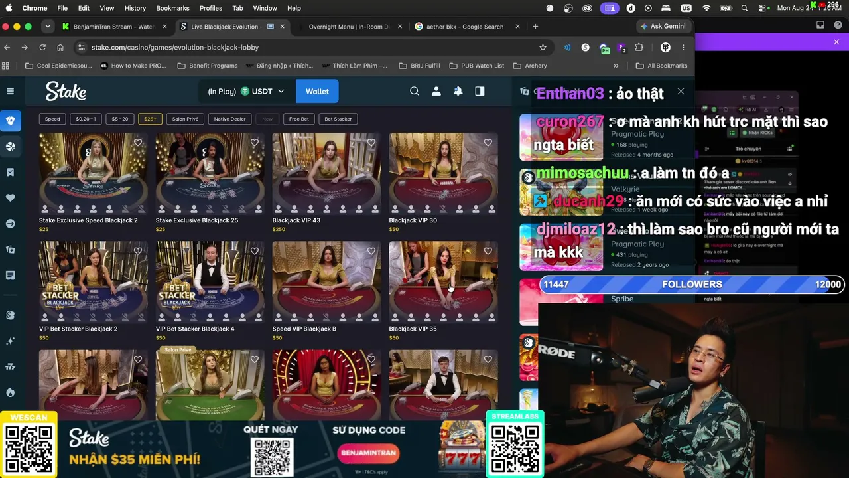Screen dimensions: 849x478
Task: Favourite Blackjack VIP 35 with heart
Action: click(x=488, y=251)
